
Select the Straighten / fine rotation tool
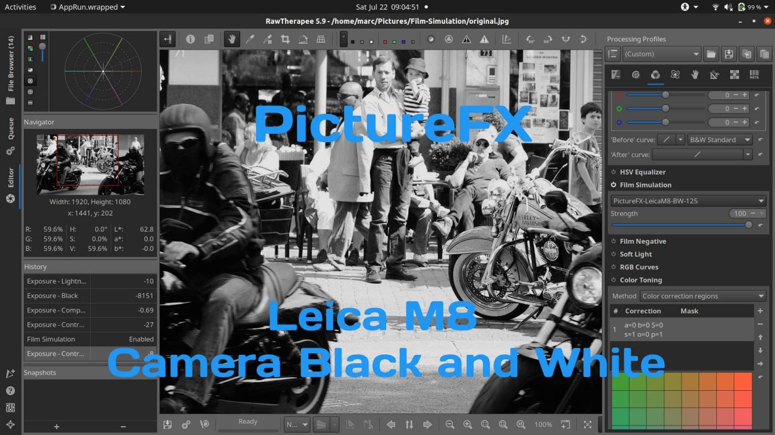303,39
